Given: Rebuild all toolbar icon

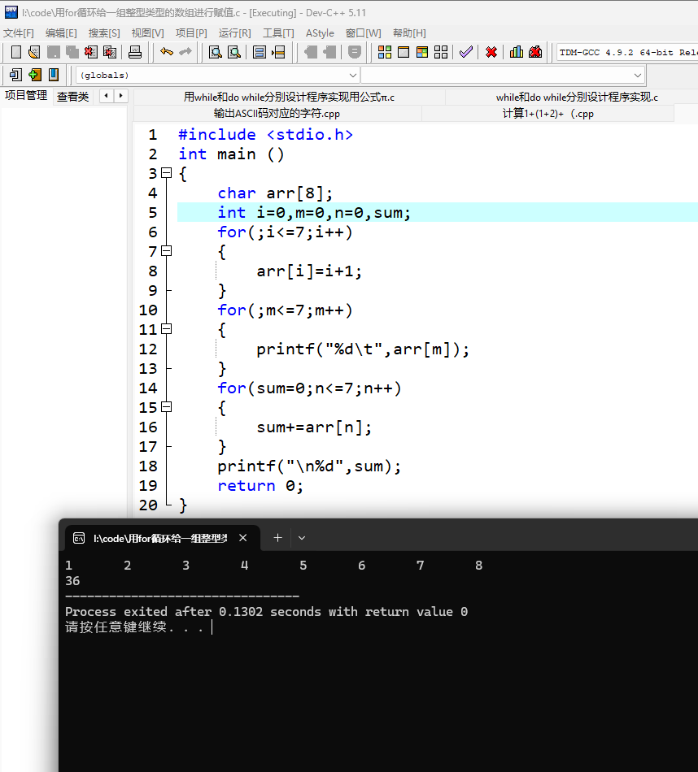Looking at the screenshot, I should coord(441,52).
